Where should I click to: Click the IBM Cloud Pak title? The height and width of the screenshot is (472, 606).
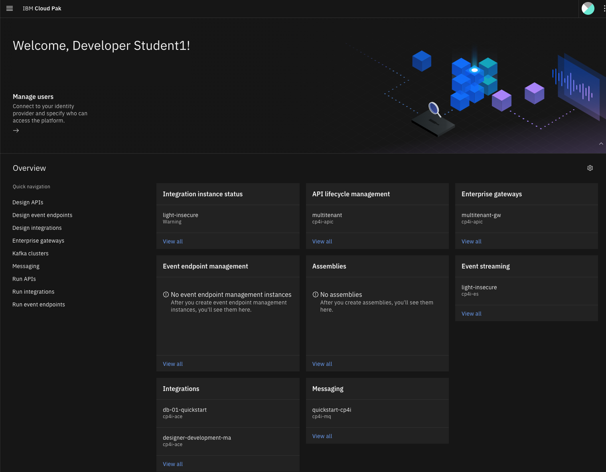(x=42, y=8)
